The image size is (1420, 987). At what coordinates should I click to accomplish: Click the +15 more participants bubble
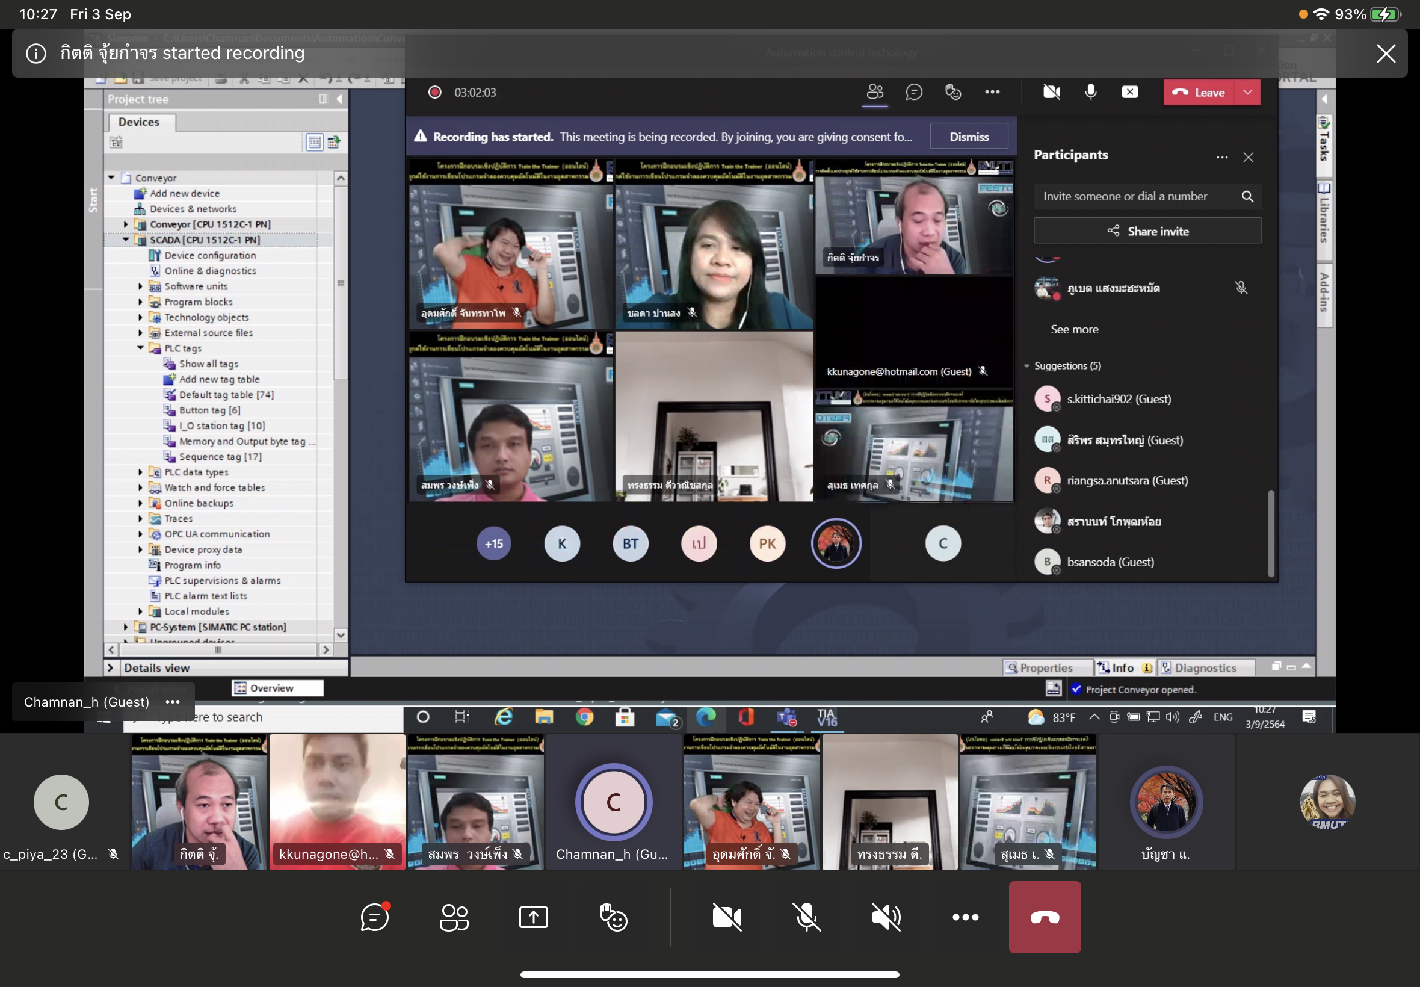click(x=494, y=543)
